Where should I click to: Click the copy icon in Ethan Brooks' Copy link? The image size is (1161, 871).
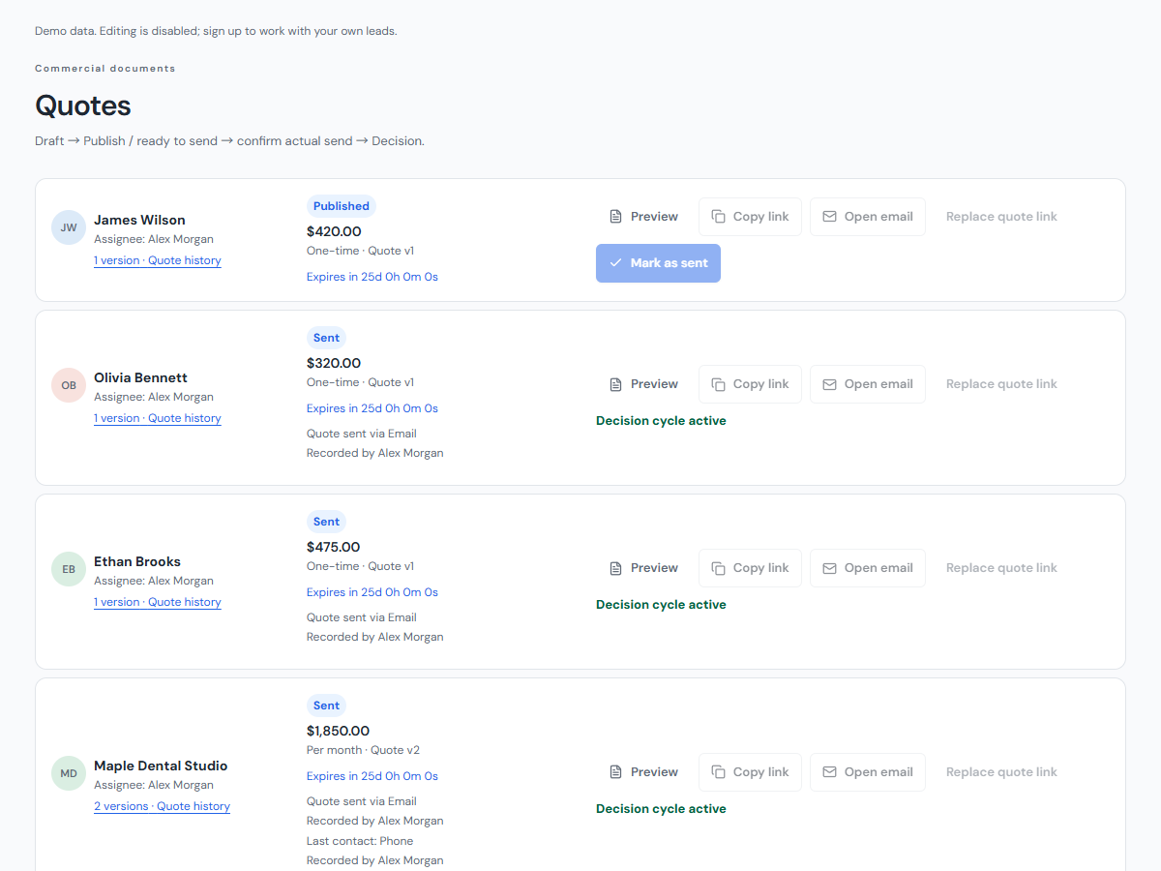tap(718, 568)
